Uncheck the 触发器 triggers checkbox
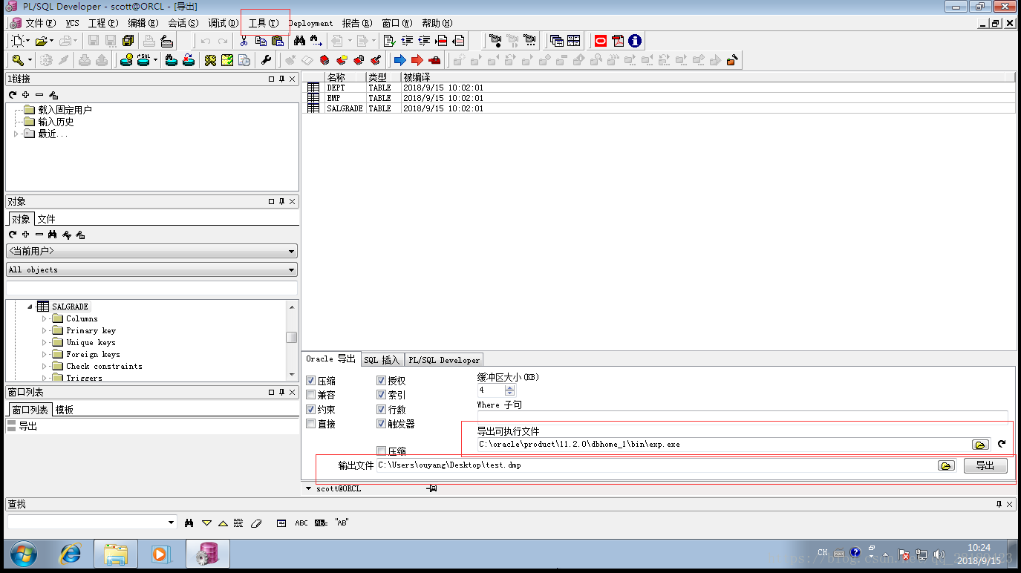Image resolution: width=1021 pixels, height=573 pixels. coord(381,423)
